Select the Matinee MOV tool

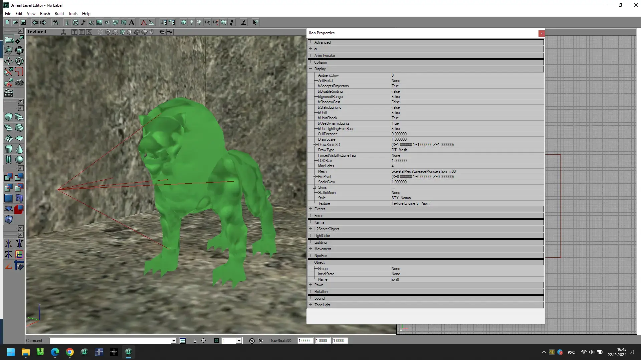click(x=9, y=93)
